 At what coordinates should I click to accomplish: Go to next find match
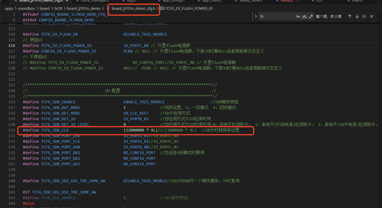[x=357, y=17]
